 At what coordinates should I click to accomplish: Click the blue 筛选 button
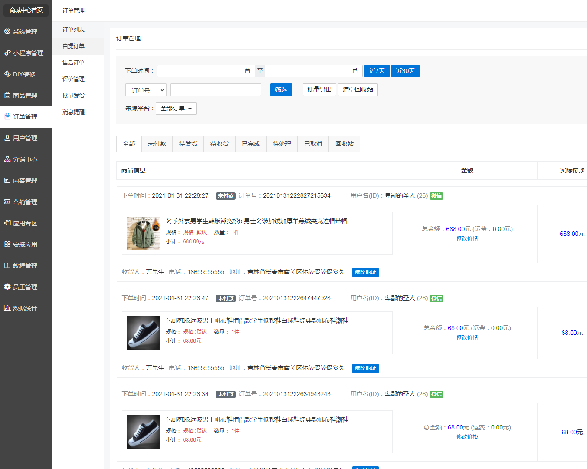[281, 89]
